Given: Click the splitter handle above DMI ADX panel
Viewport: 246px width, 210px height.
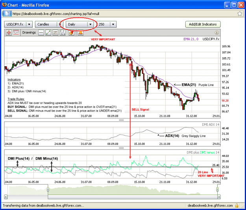Looking at the screenshot, I should pos(121,120).
